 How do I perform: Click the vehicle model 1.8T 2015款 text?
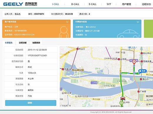click(92, 31)
